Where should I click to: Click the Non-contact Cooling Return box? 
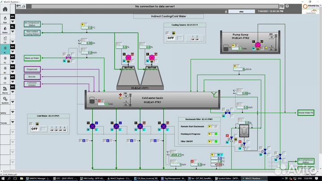(32, 33)
